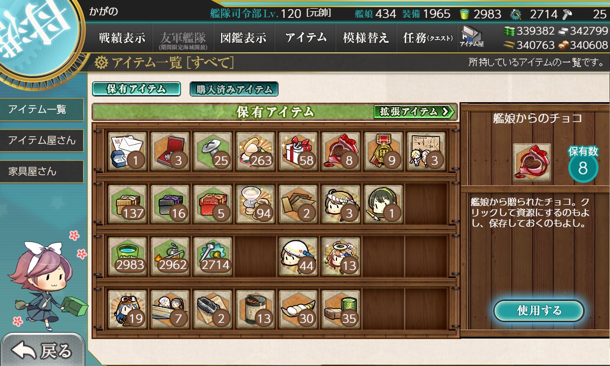Pick the red furniture box showing 5
Image resolution: width=610 pixels, height=366 pixels.
coord(212,203)
